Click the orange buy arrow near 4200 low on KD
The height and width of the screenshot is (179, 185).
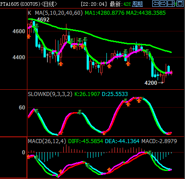pos(169,133)
